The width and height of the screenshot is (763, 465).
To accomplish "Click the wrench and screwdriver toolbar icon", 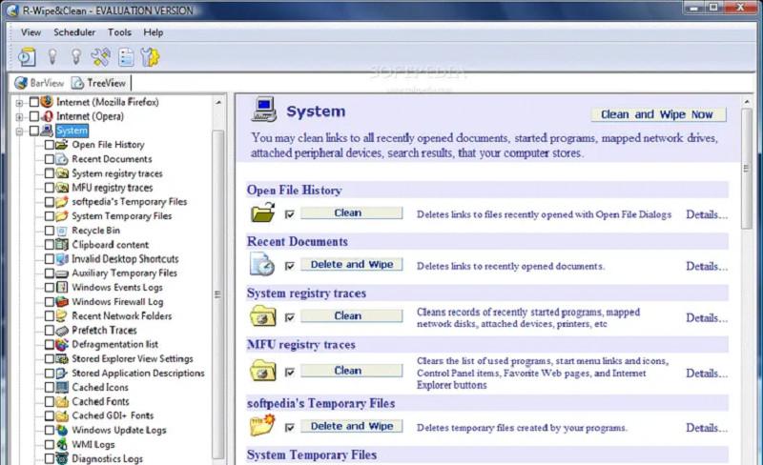I will click(x=101, y=56).
